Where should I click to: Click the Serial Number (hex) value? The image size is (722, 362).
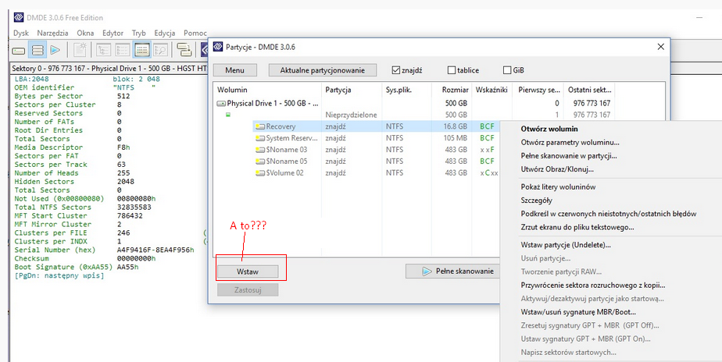[x=155, y=250]
